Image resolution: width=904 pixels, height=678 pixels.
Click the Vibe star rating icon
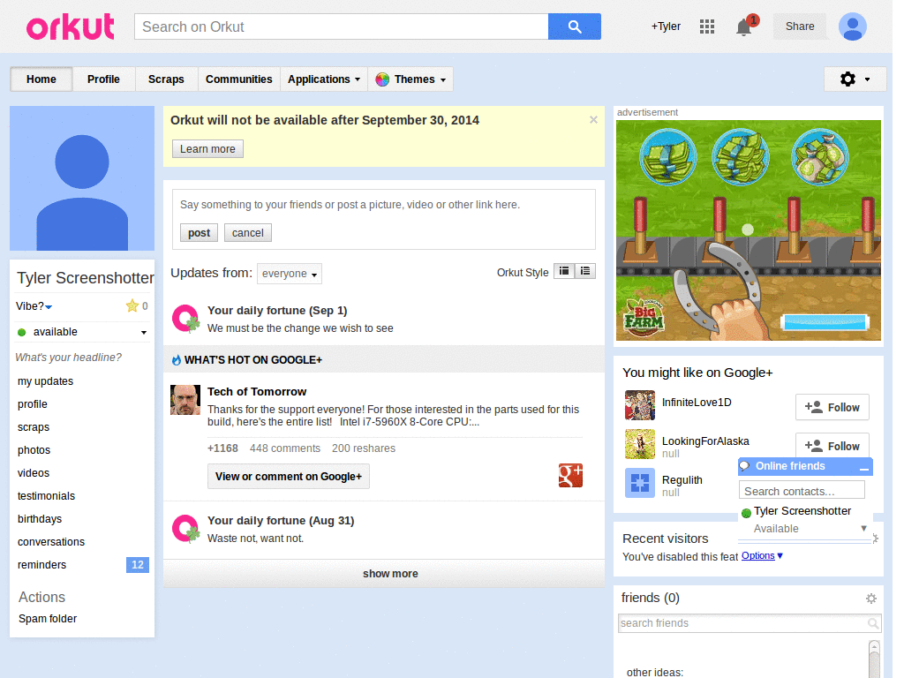pyautogui.click(x=132, y=305)
